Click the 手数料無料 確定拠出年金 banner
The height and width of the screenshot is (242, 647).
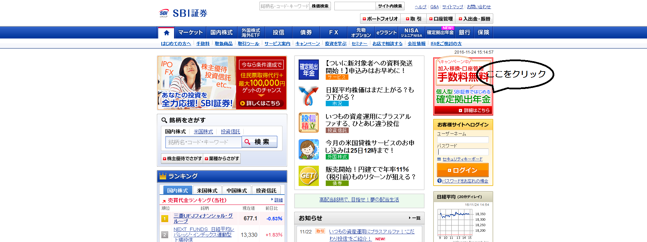point(463,86)
